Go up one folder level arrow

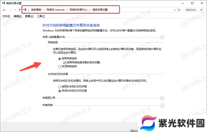[20, 10]
